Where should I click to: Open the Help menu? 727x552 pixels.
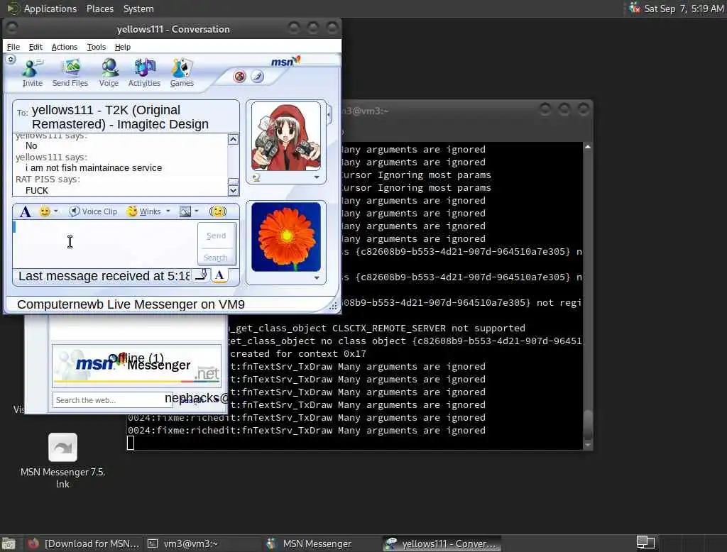tap(122, 47)
